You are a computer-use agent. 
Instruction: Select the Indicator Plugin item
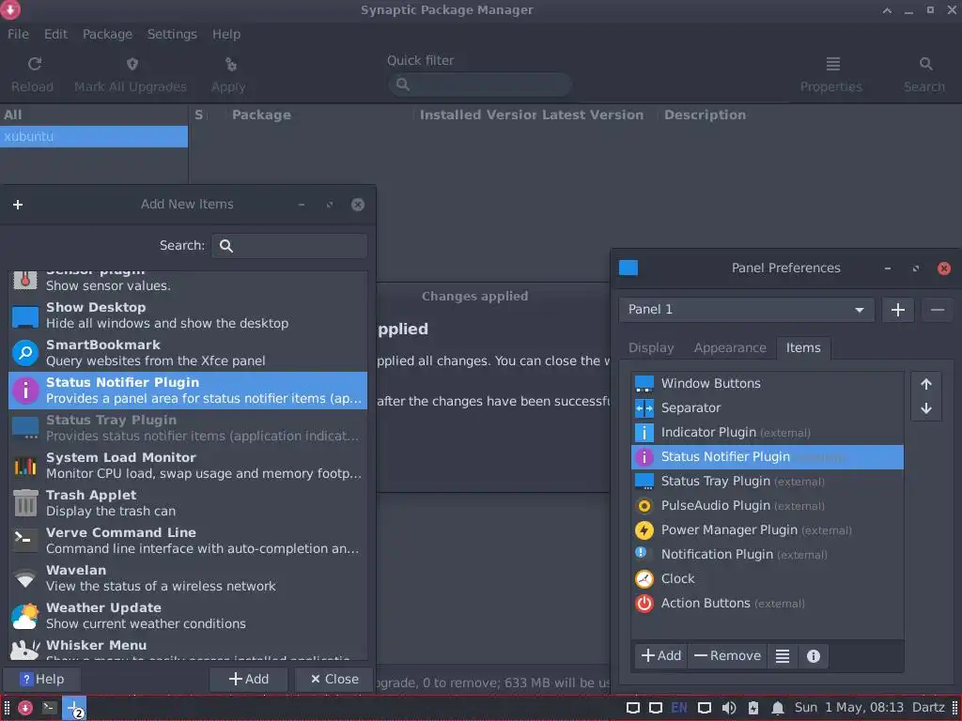767,433
